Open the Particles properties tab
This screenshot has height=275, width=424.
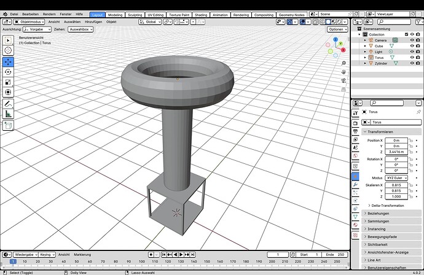coord(355,193)
